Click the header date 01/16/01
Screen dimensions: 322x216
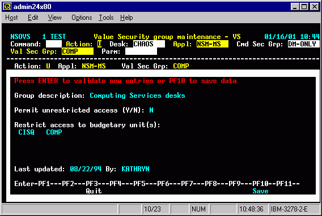pos(280,37)
